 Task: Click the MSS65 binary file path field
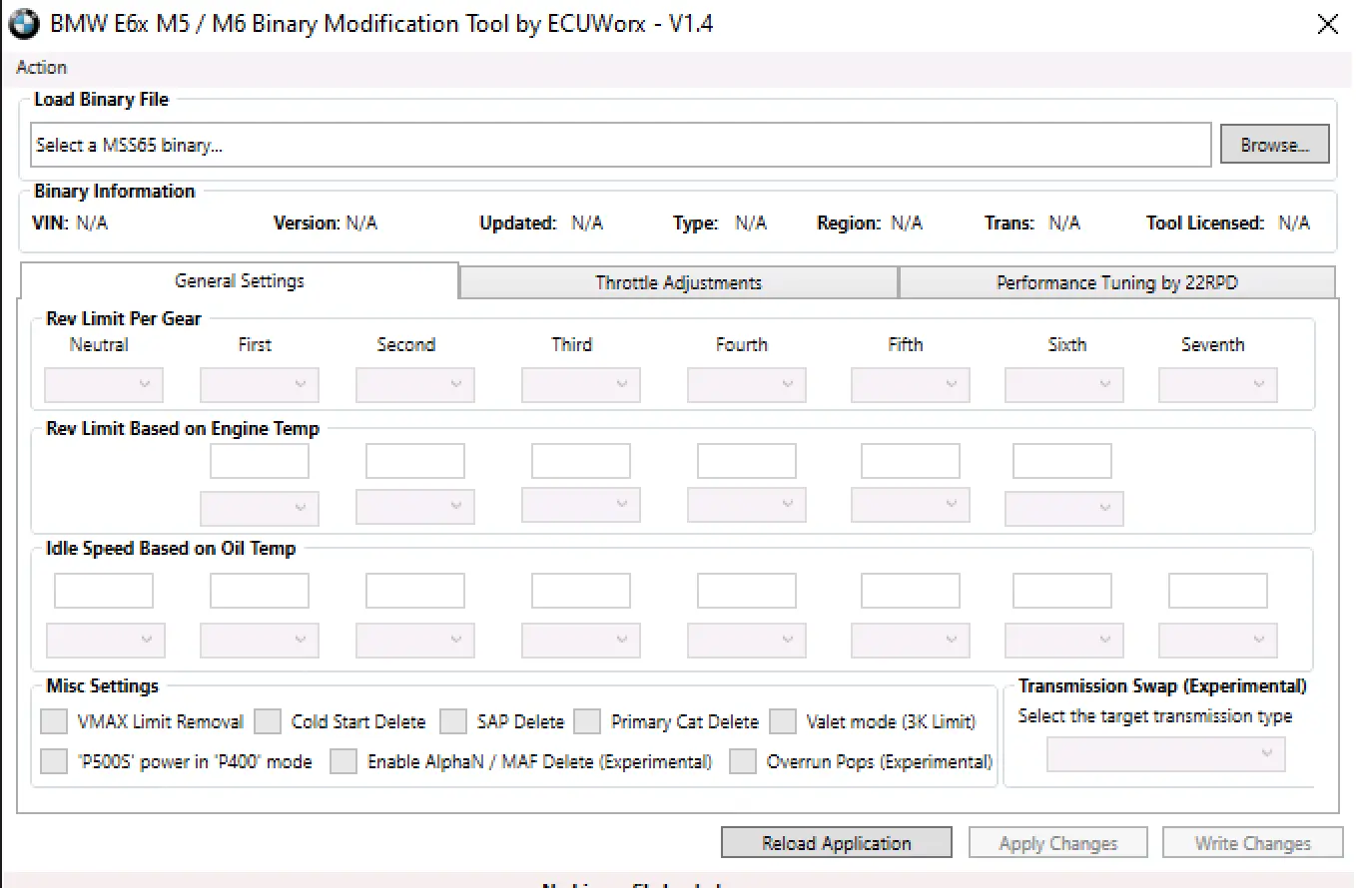619,145
